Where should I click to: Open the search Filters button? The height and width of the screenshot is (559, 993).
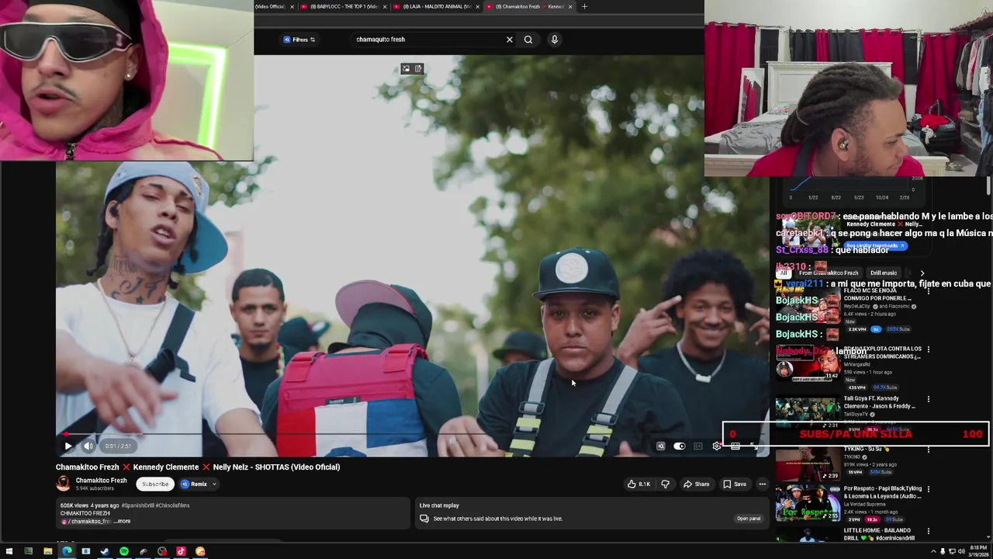[x=299, y=40]
